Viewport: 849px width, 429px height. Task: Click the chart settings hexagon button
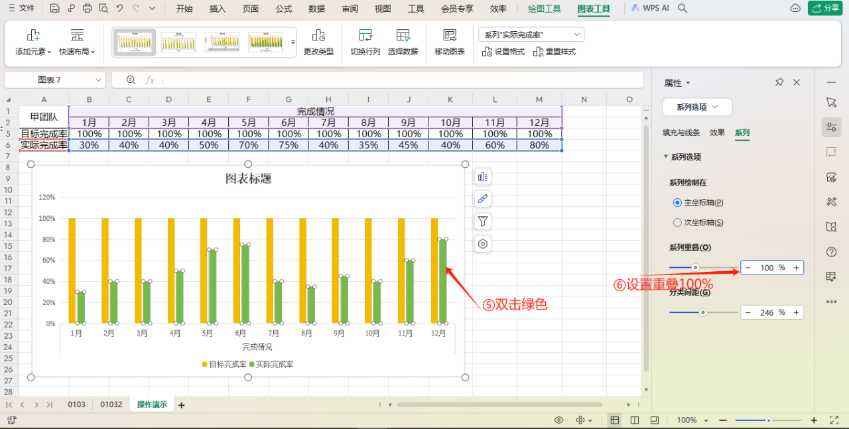[x=483, y=244]
